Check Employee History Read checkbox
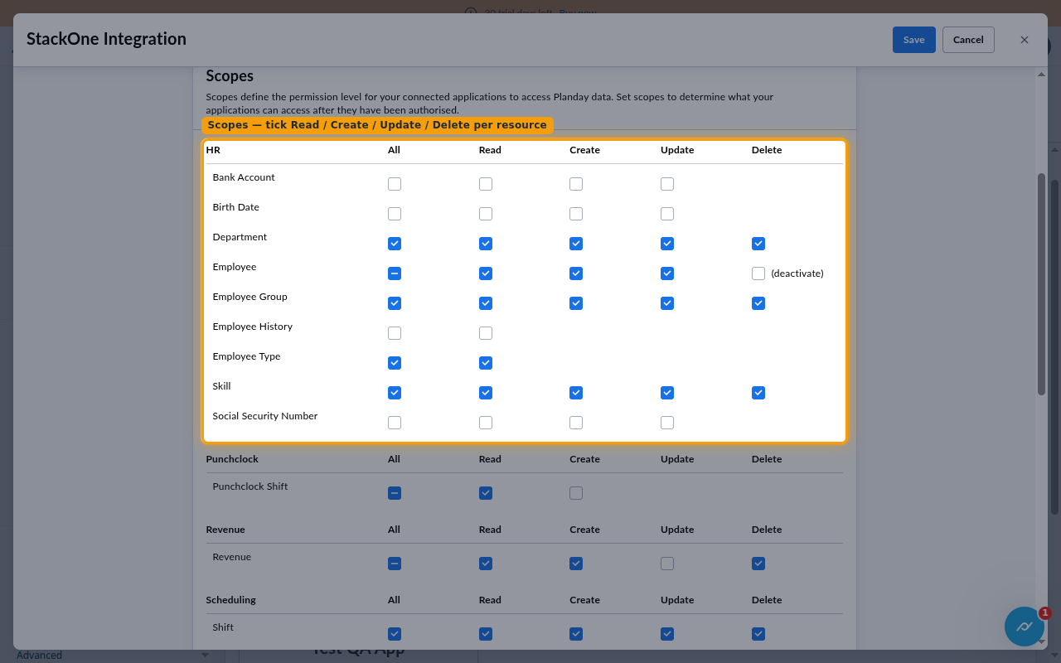 click(x=486, y=333)
